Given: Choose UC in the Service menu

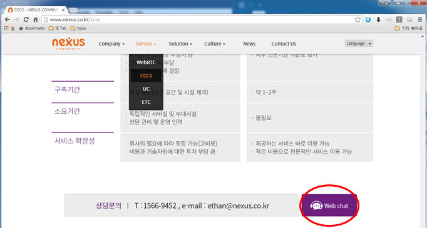Looking at the screenshot, I should tap(146, 89).
